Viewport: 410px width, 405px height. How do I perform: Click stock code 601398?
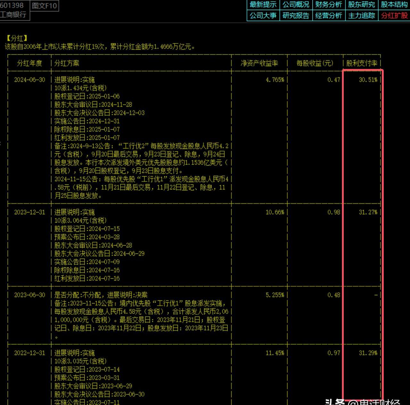12,5
